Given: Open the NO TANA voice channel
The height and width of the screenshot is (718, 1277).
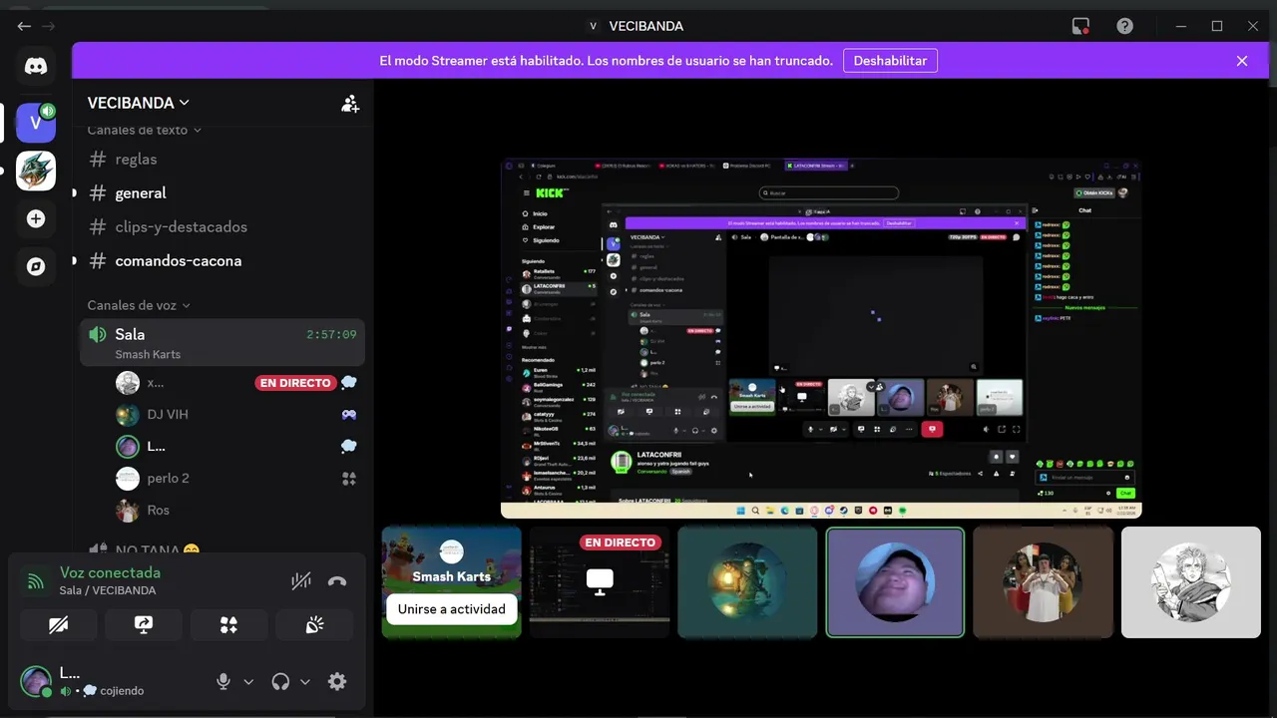Looking at the screenshot, I should [222, 549].
